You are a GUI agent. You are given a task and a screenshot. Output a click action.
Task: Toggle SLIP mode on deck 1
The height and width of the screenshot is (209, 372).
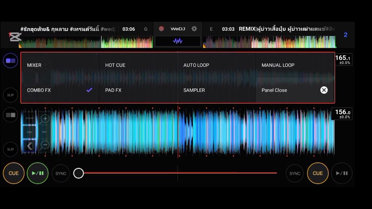pos(10,95)
